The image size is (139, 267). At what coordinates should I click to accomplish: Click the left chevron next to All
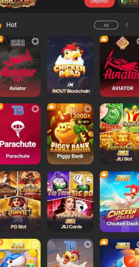coord(127,25)
